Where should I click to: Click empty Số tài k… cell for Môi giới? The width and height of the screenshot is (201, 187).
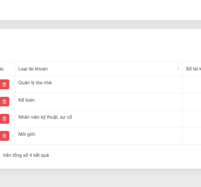coord(191,136)
